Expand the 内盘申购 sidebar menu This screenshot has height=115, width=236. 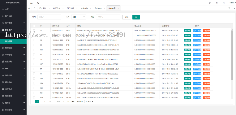(x=13, y=62)
